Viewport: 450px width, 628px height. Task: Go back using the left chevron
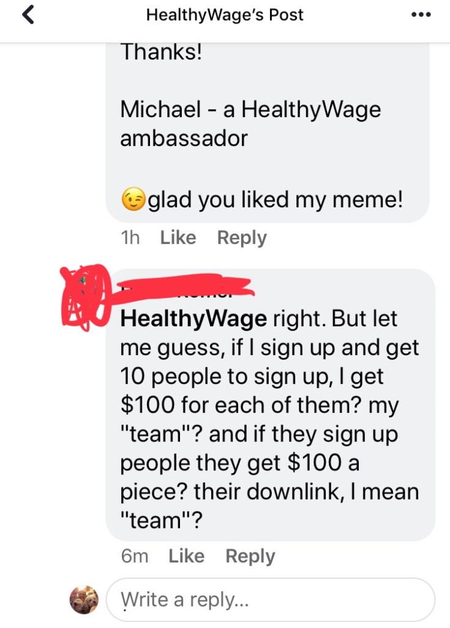[28, 15]
